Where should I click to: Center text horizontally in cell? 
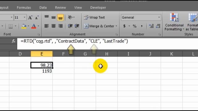(54, 26)
